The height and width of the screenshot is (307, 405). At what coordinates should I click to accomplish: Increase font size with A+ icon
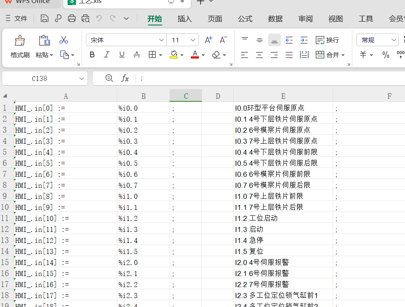pyautogui.click(x=208, y=40)
